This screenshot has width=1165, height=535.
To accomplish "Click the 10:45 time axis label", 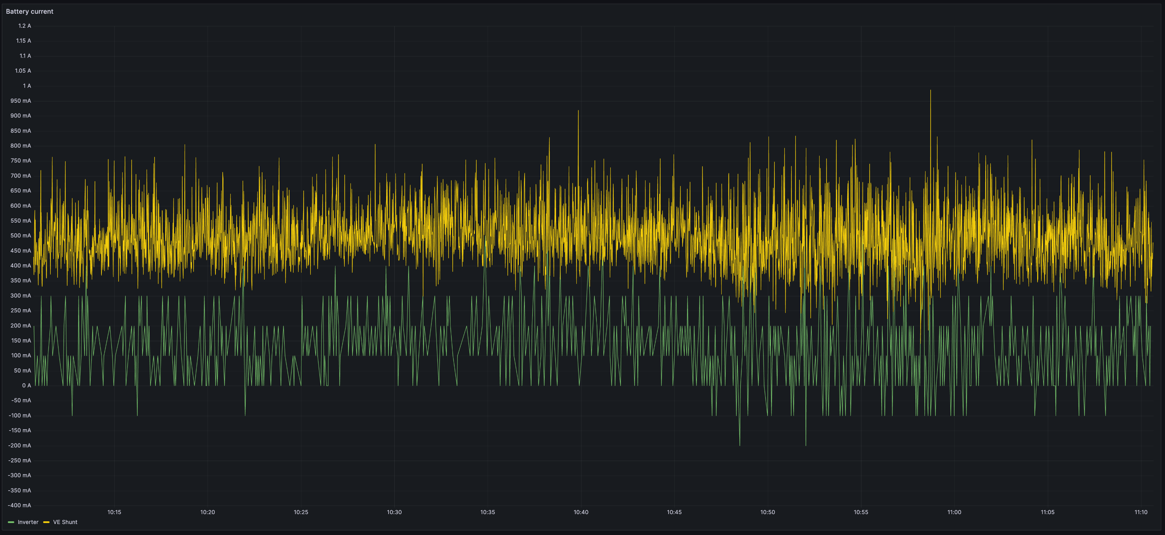I will [x=674, y=512].
